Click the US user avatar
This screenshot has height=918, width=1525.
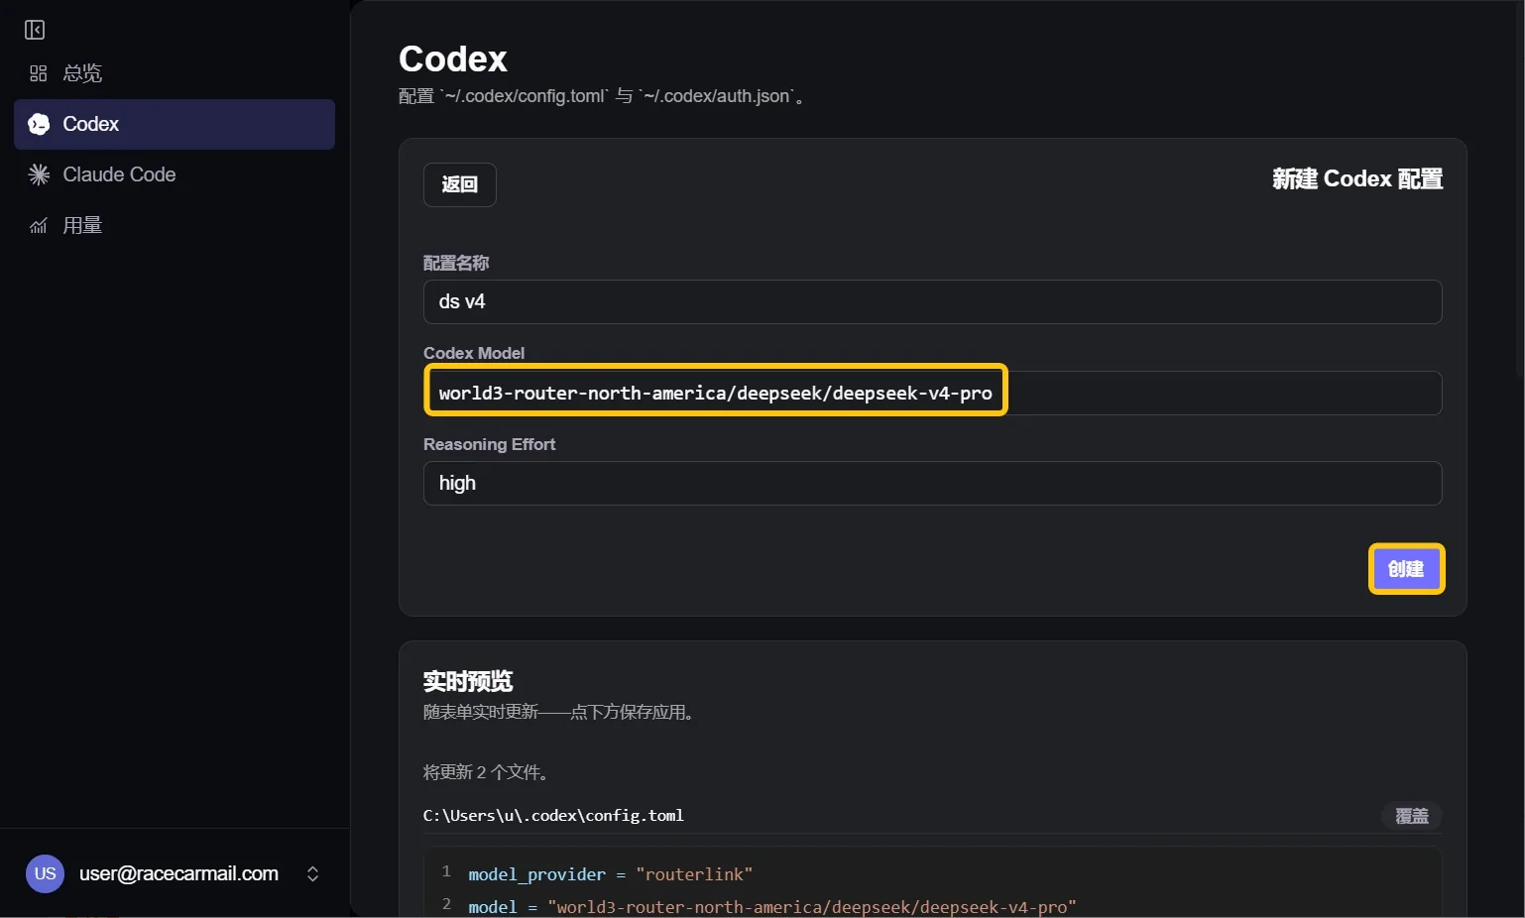pos(45,873)
